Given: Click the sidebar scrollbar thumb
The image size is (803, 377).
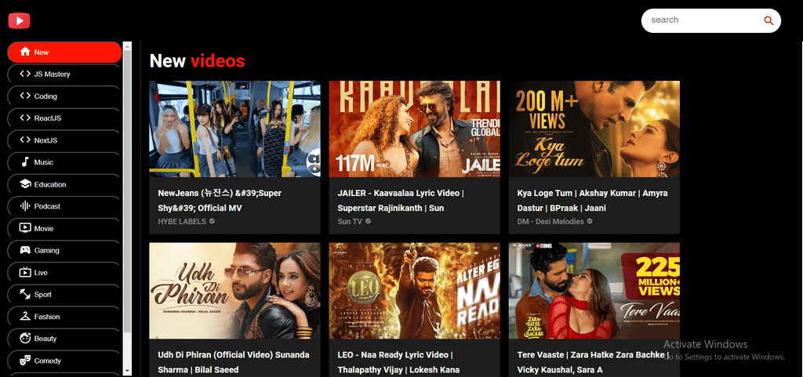Looking at the screenshot, I should tap(128, 192).
